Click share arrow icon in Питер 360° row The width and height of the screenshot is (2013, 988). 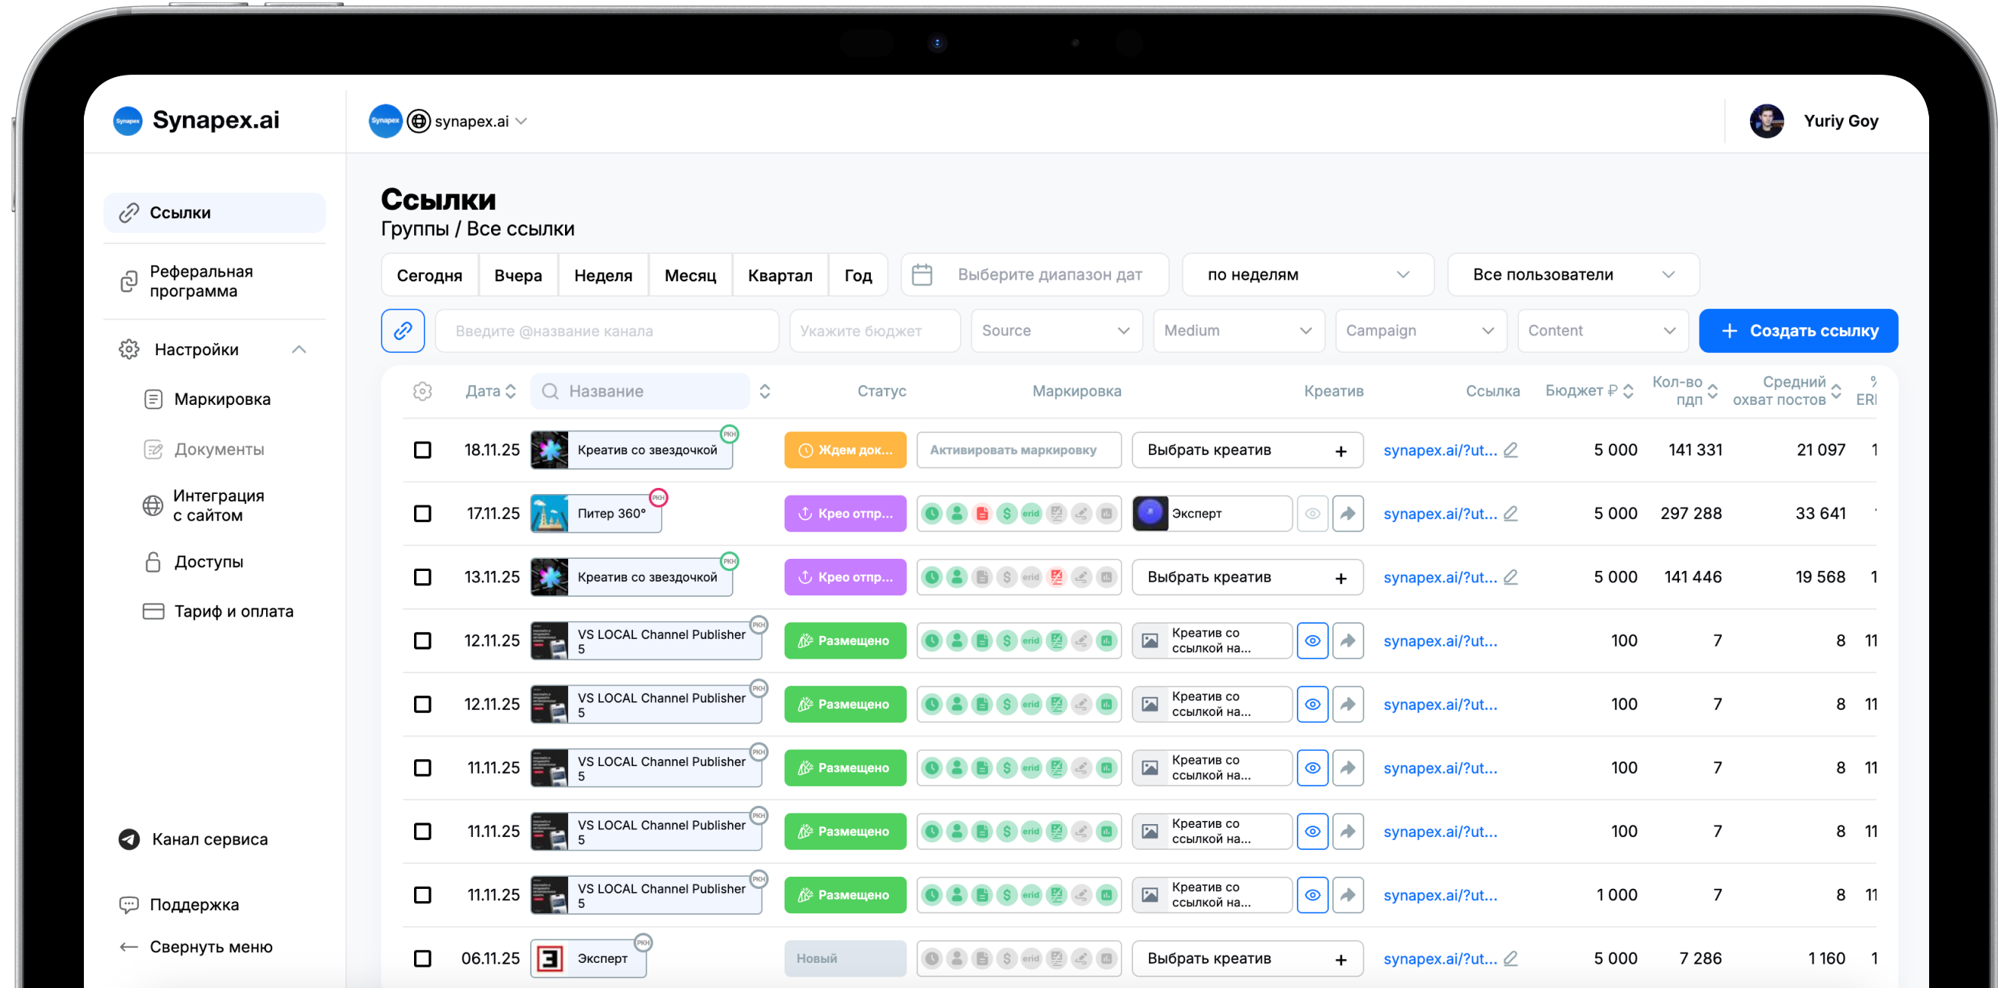(1347, 513)
